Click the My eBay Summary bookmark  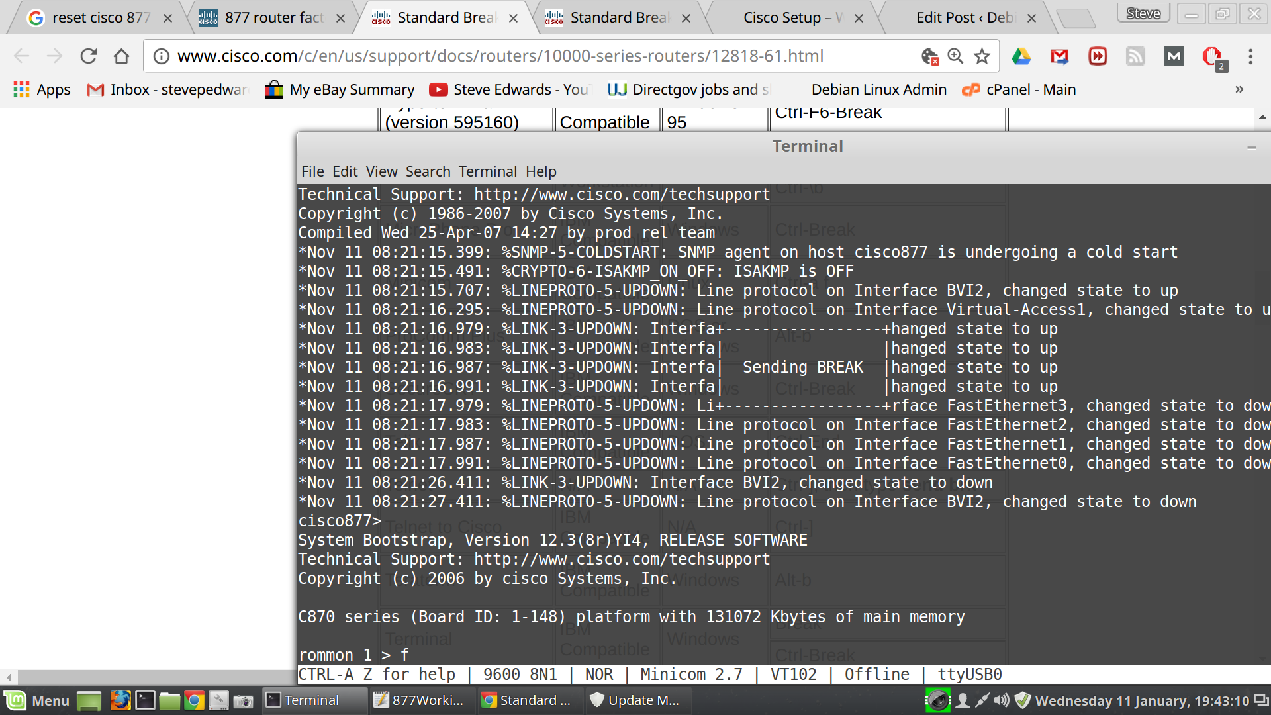[x=340, y=89]
